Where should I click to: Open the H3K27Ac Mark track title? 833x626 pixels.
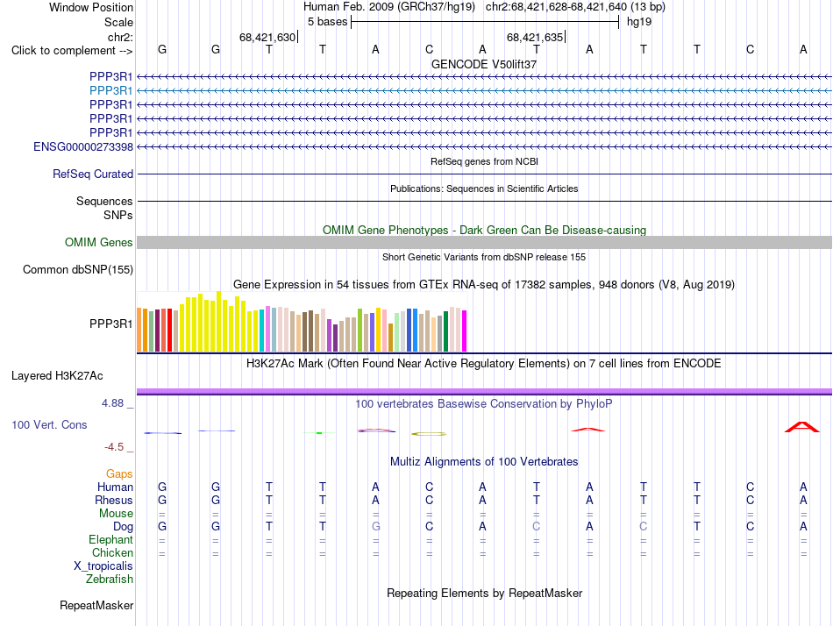click(484, 364)
